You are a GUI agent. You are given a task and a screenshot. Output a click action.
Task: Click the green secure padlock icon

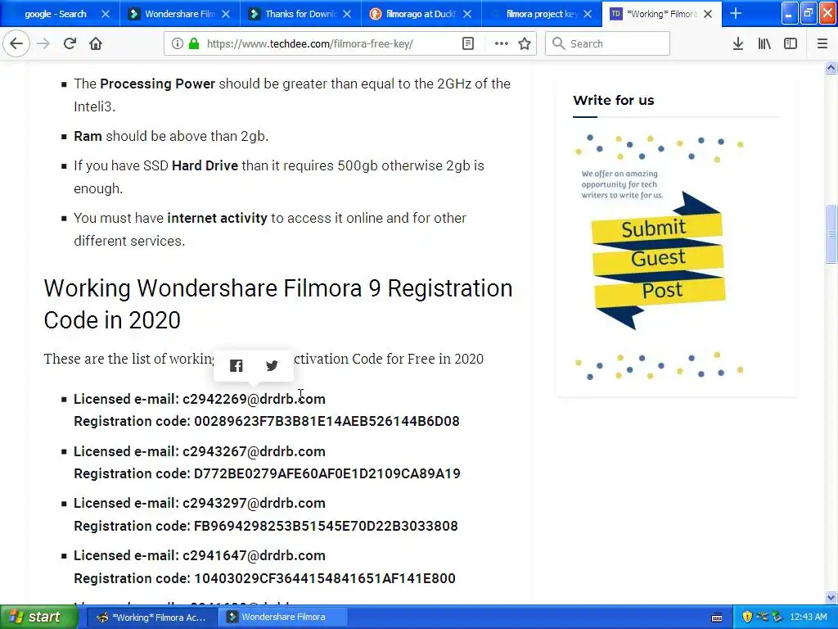point(194,44)
